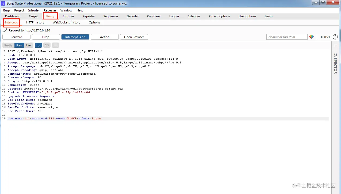This screenshot has width=341, height=194.
Task: Select the Proxy tab
Action: [50, 16]
